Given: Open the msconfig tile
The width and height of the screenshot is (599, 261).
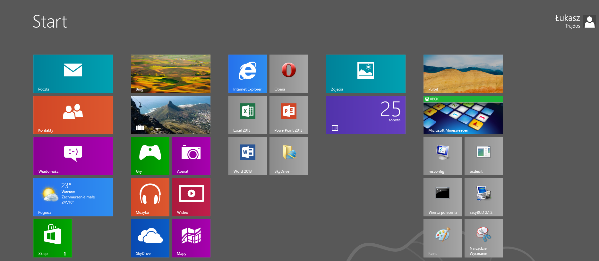Looking at the screenshot, I should [x=443, y=156].
